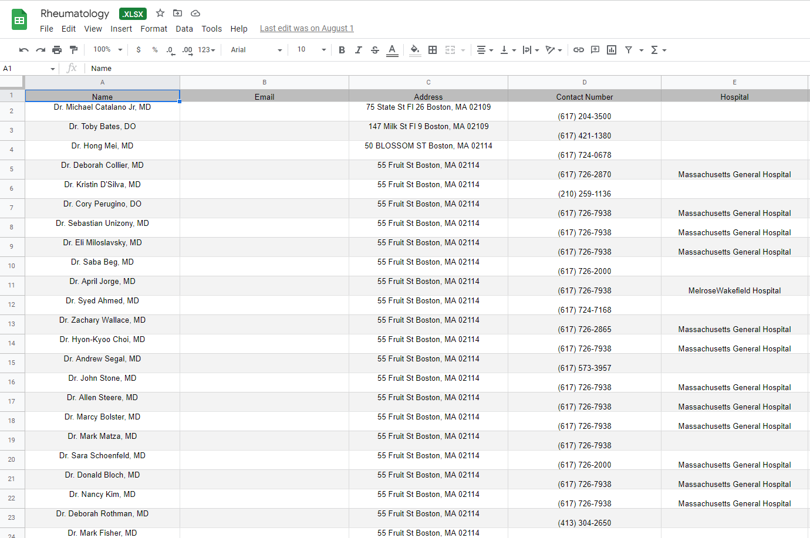810x538 pixels.
Task: Choose a cell fill color
Action: pyautogui.click(x=415, y=50)
